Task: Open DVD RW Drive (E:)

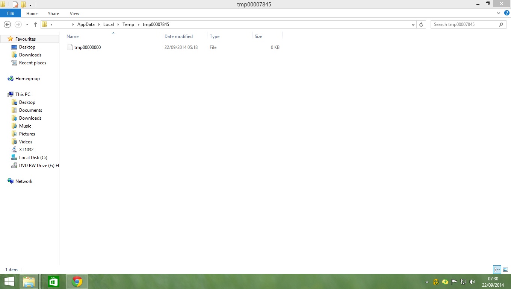Action: tap(39, 166)
